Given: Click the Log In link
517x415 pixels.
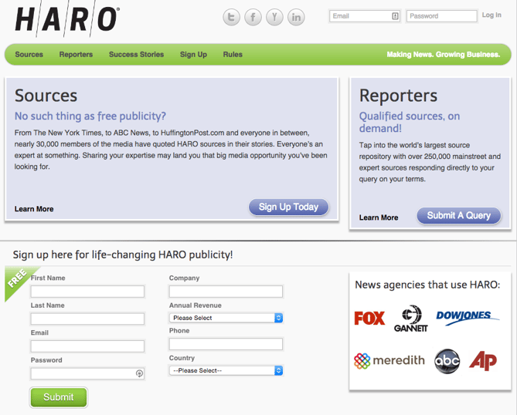Looking at the screenshot, I should 491,15.
